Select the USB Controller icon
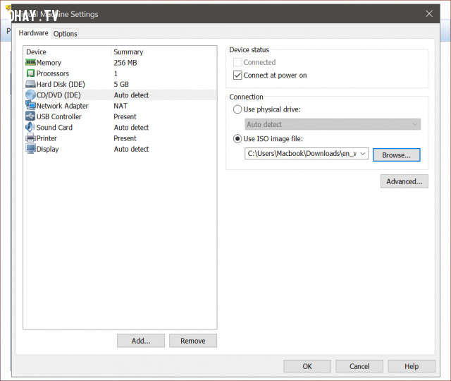 pyautogui.click(x=30, y=116)
